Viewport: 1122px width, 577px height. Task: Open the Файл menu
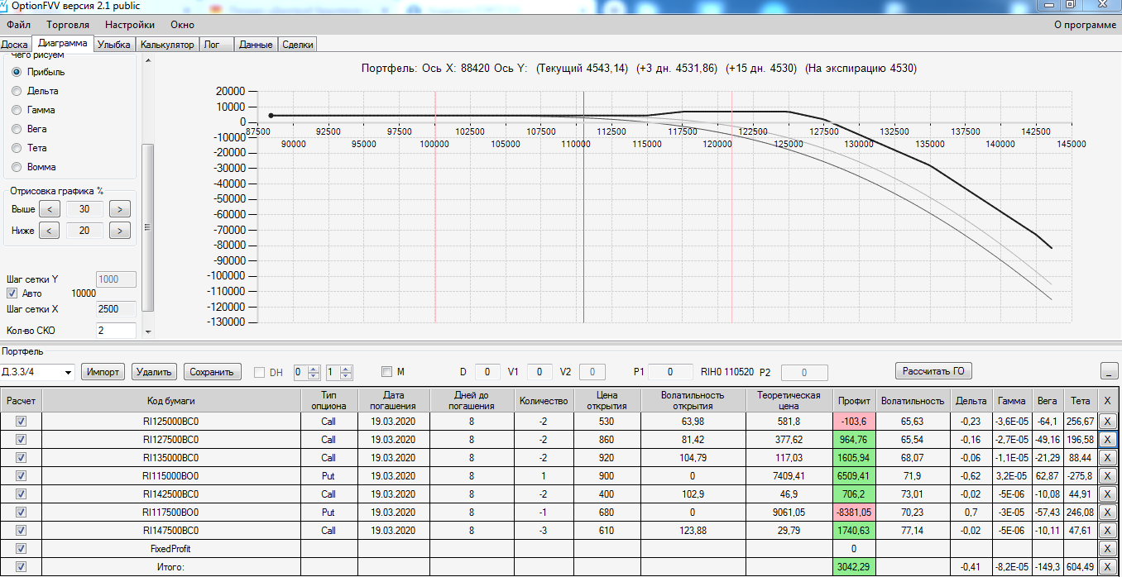click(x=18, y=25)
